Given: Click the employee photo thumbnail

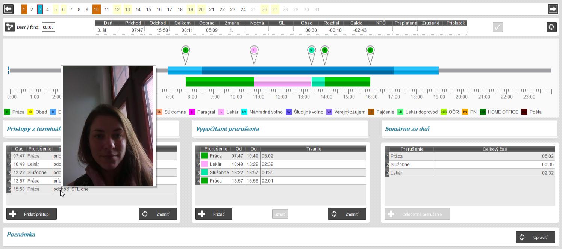Looking at the screenshot, I should 108,126.
